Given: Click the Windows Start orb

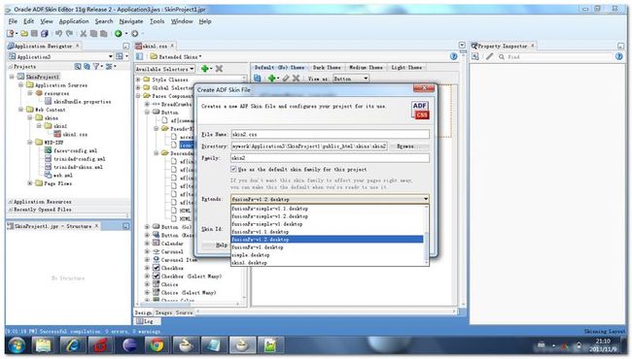Looking at the screenshot, I should [17, 344].
